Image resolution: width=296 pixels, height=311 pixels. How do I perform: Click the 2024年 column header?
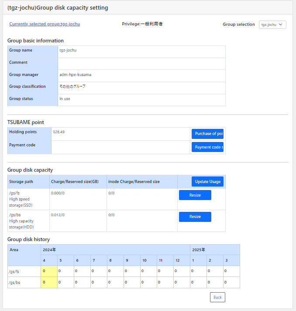[115, 250]
